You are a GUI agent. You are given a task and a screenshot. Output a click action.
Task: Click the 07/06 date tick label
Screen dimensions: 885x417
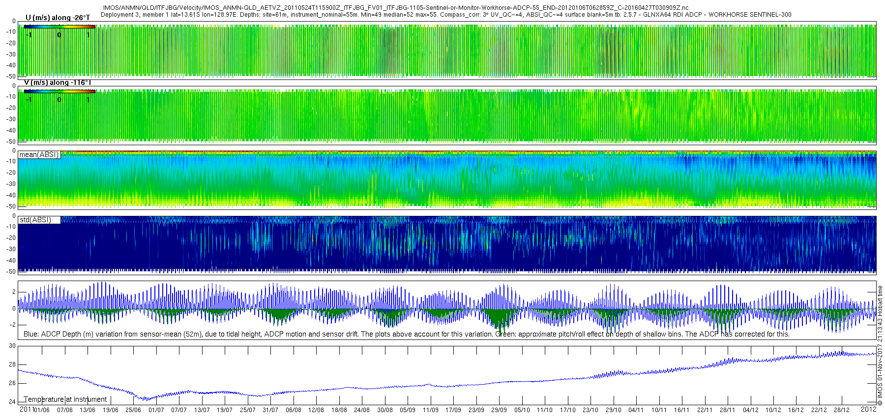pyautogui.click(x=65, y=410)
